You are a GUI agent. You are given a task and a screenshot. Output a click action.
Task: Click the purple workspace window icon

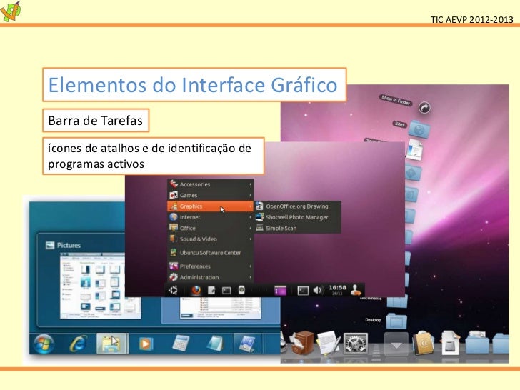[x=280, y=291]
